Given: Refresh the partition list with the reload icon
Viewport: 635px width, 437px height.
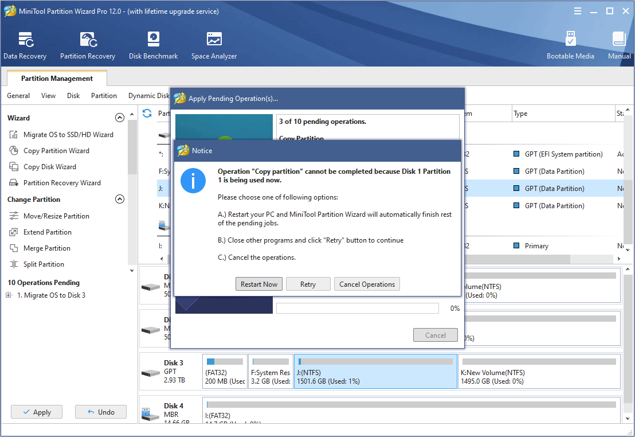Looking at the screenshot, I should 147,114.
